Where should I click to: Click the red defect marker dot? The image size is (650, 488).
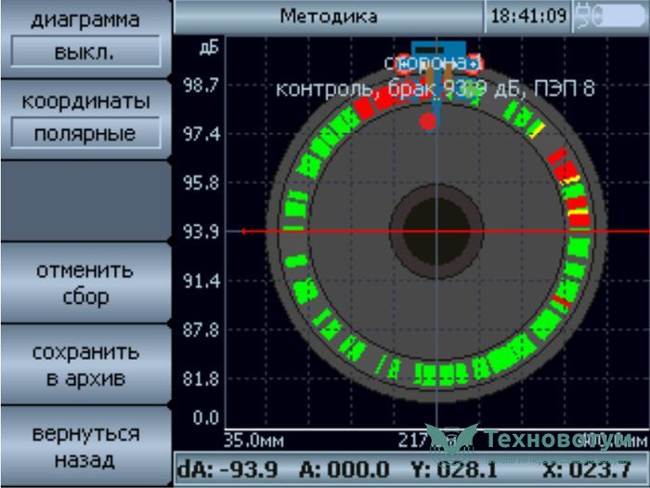[427, 121]
